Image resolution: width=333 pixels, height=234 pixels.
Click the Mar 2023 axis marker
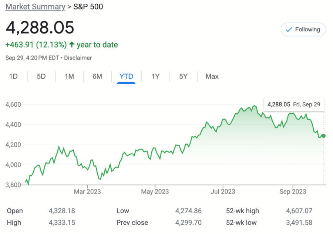[x=87, y=192]
